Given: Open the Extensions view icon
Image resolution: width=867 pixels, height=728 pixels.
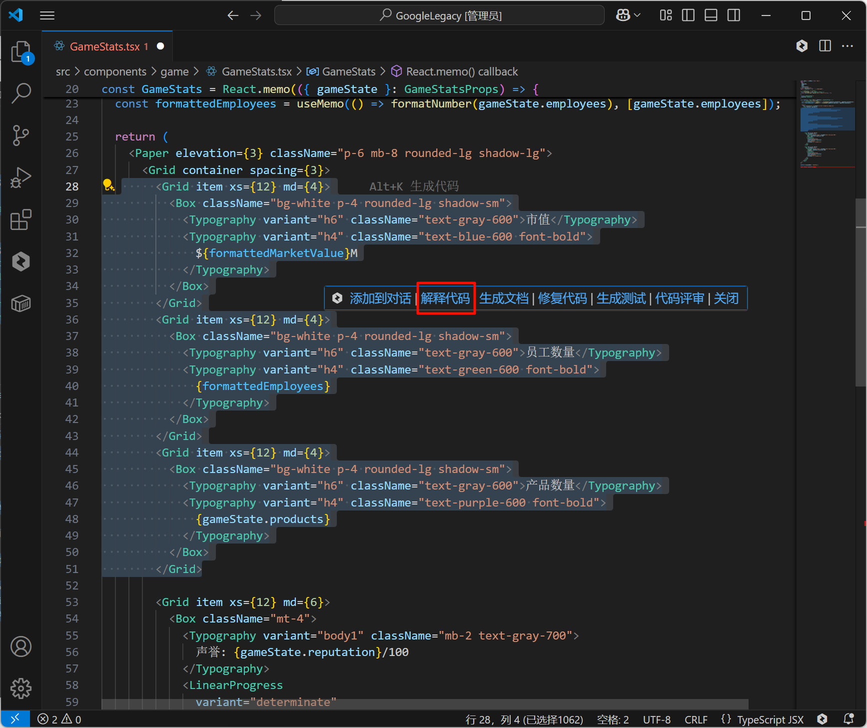Looking at the screenshot, I should tap(21, 219).
